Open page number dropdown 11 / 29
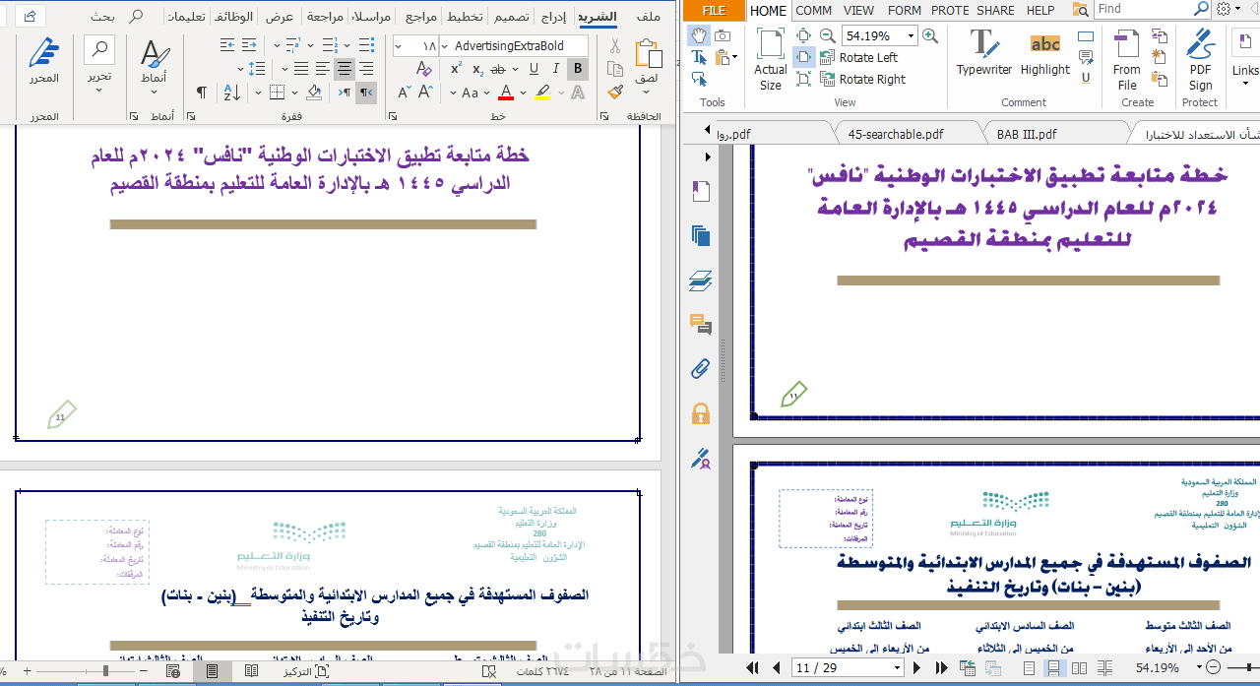The width and height of the screenshot is (1260, 686). (x=897, y=668)
